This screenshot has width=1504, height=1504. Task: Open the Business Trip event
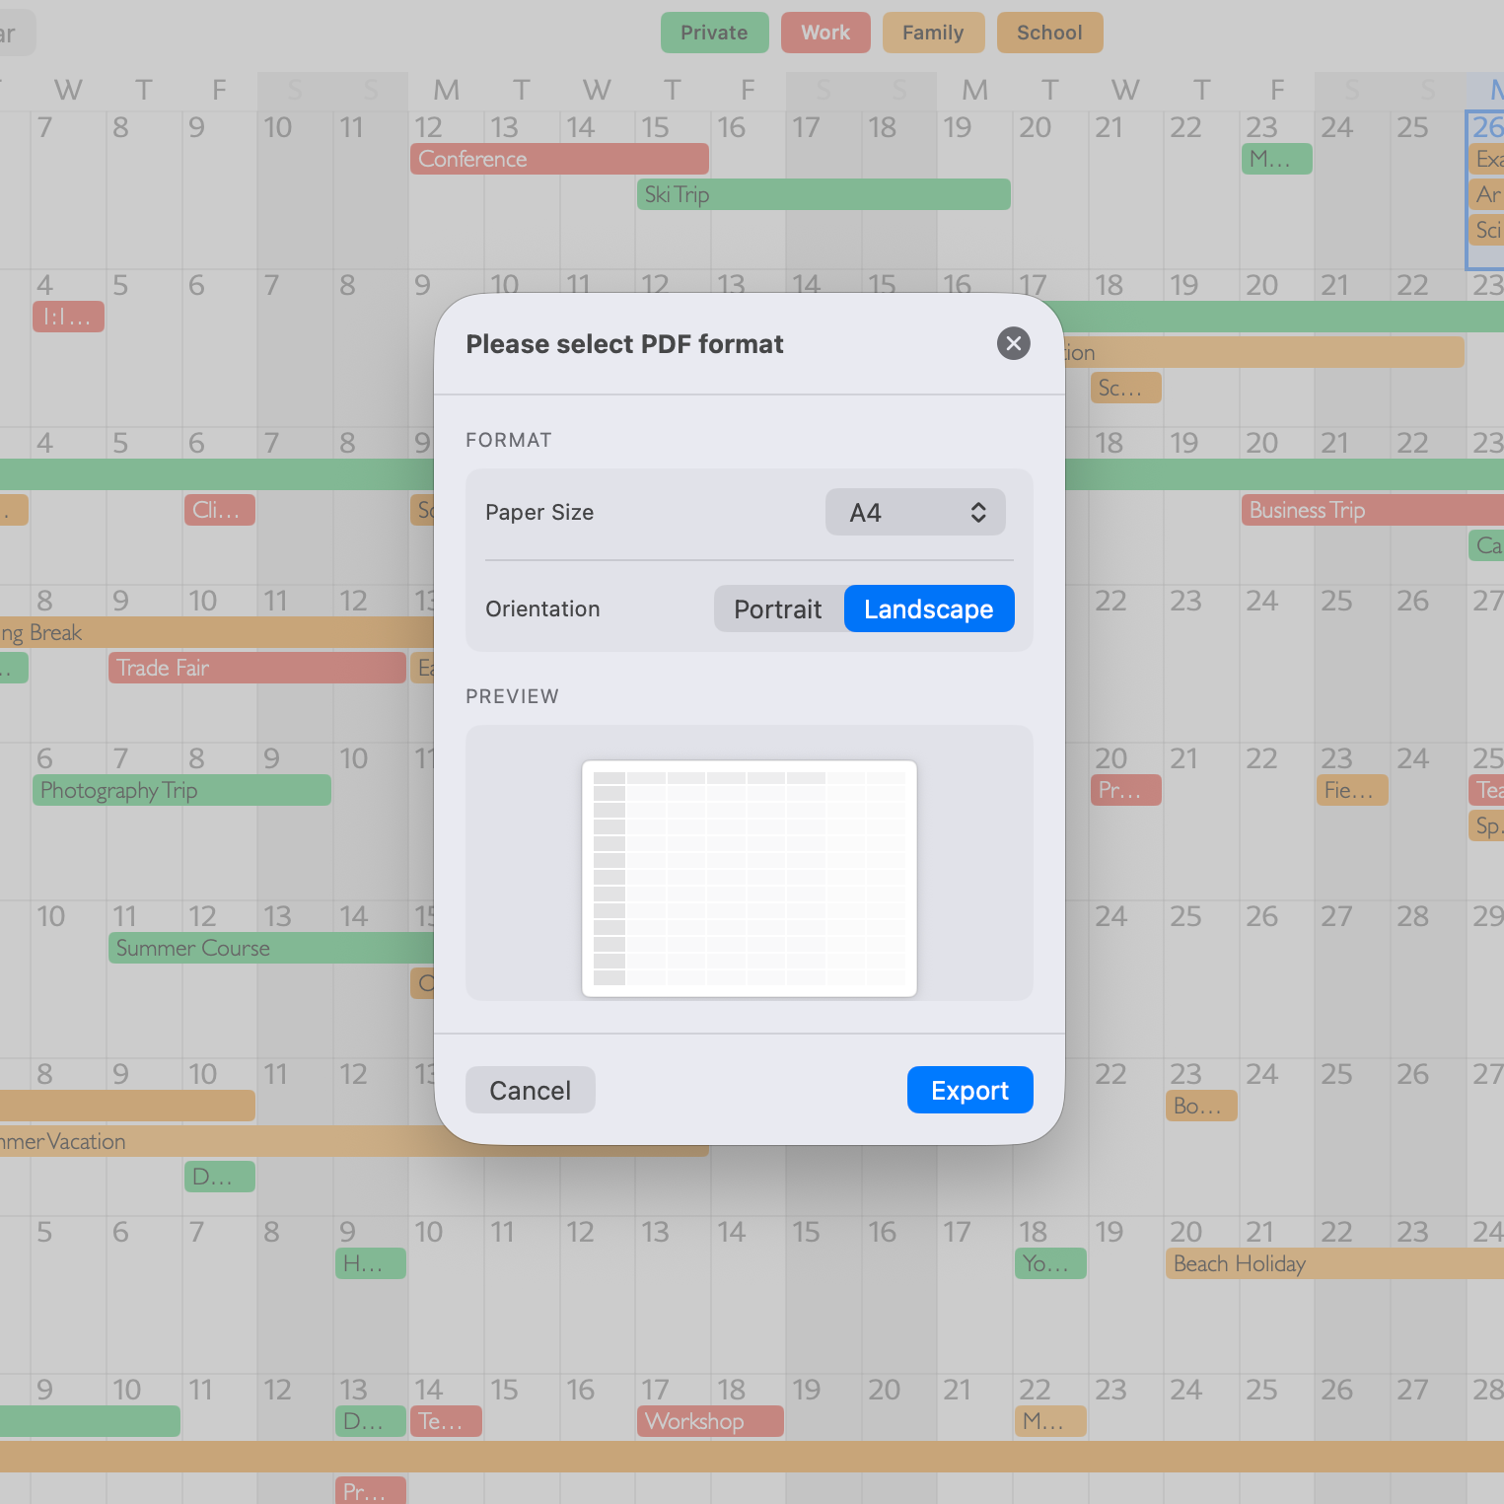[1371, 510]
